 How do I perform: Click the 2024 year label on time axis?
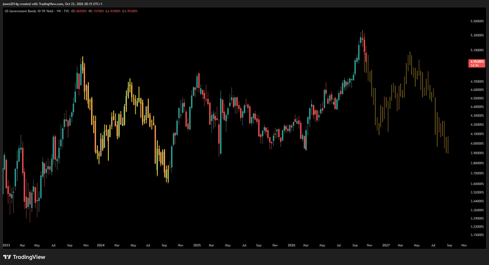101,245
